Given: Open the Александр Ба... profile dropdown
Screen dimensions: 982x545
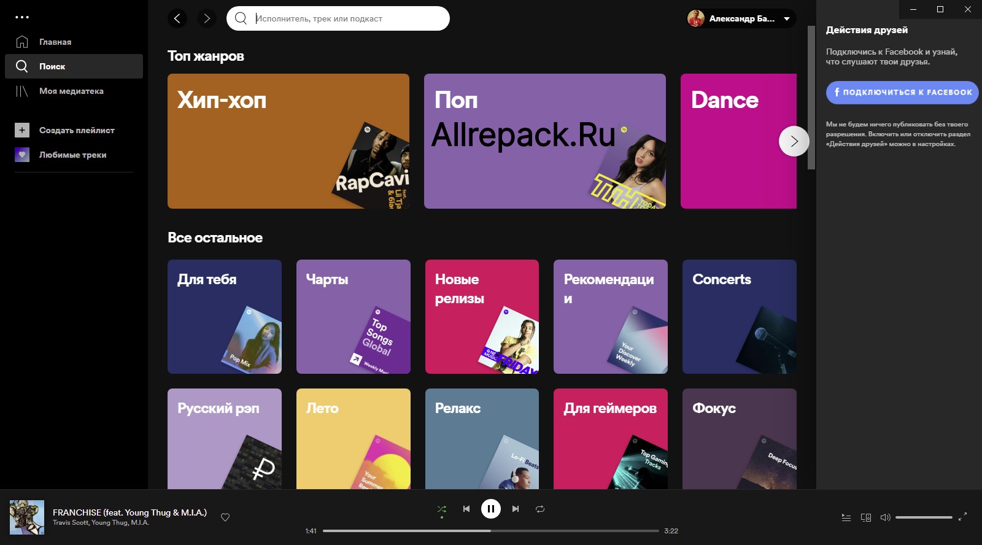Looking at the screenshot, I should coord(741,18).
